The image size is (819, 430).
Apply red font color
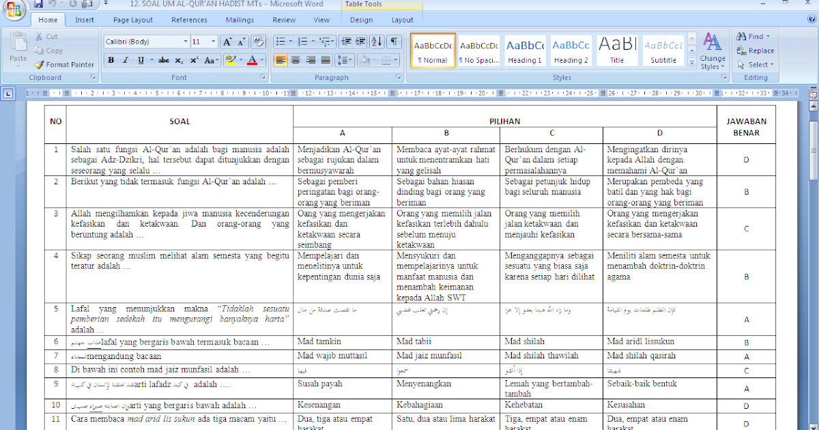coord(253,60)
